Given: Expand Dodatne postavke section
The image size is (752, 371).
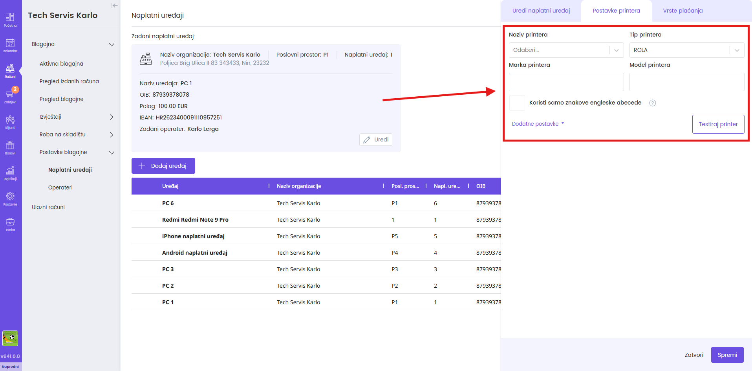Looking at the screenshot, I should click(538, 124).
